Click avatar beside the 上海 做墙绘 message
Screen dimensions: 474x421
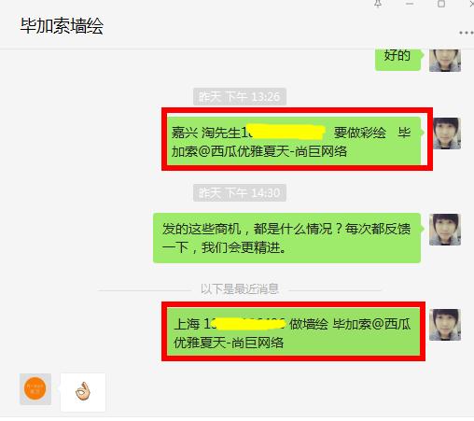[x=445, y=325]
